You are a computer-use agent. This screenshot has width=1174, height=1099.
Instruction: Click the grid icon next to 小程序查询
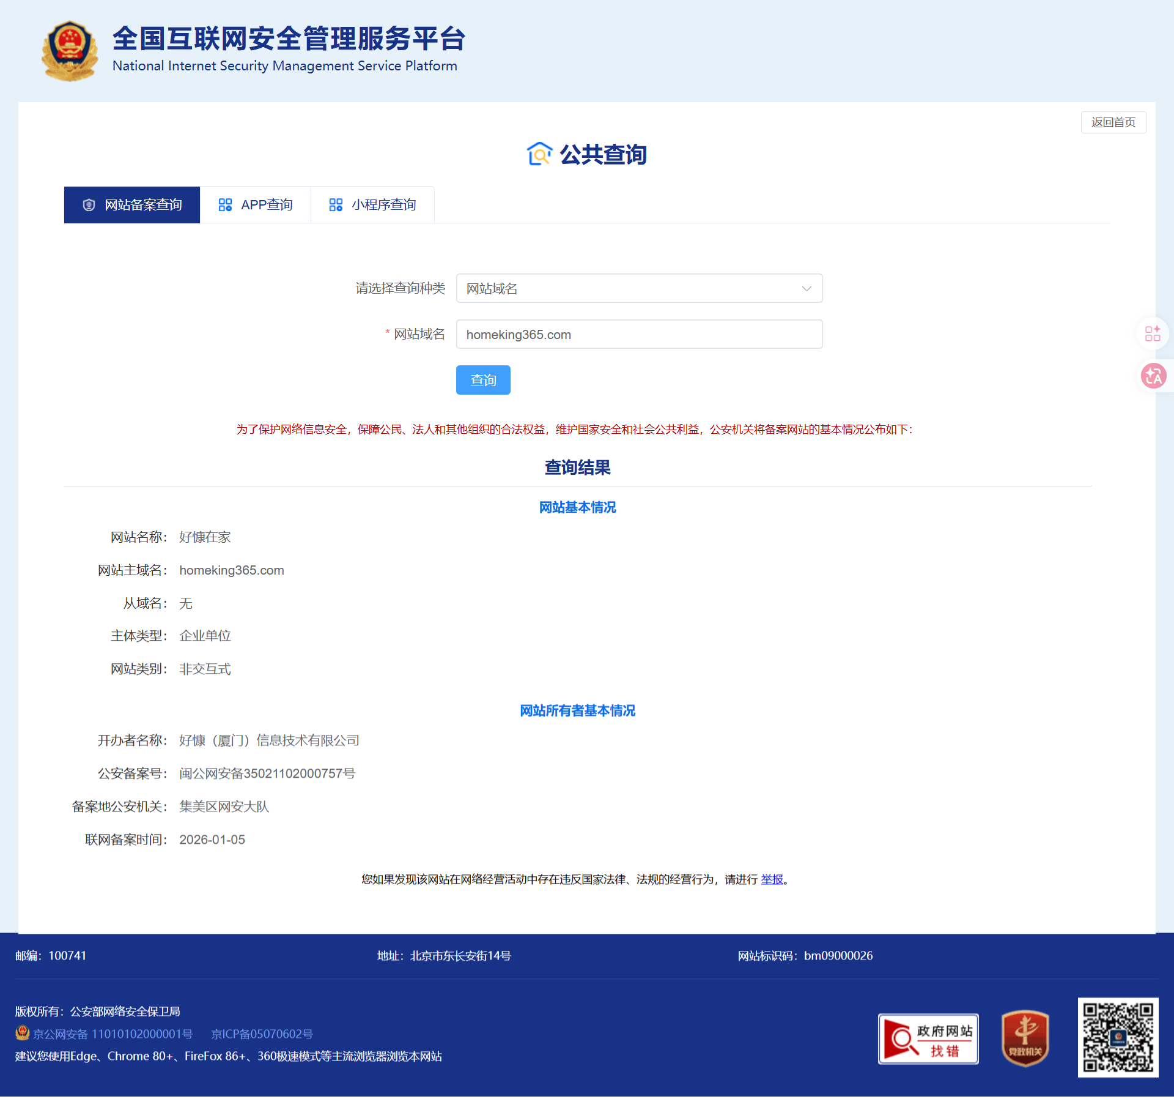pos(336,205)
